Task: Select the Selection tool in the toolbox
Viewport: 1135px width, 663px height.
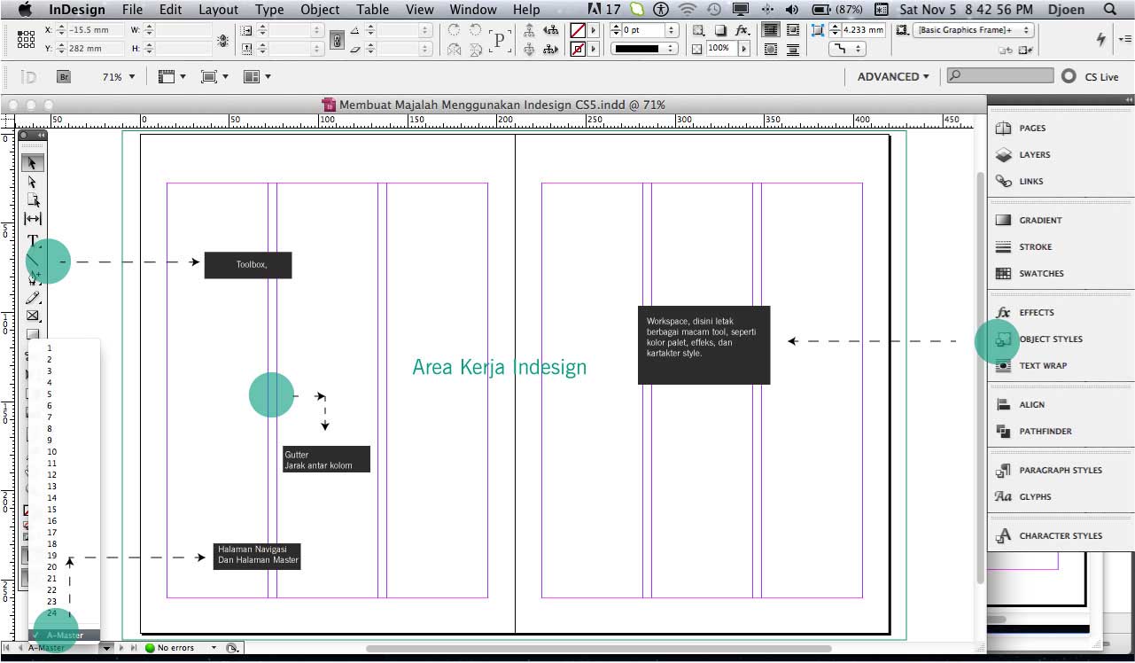Action: (x=33, y=162)
